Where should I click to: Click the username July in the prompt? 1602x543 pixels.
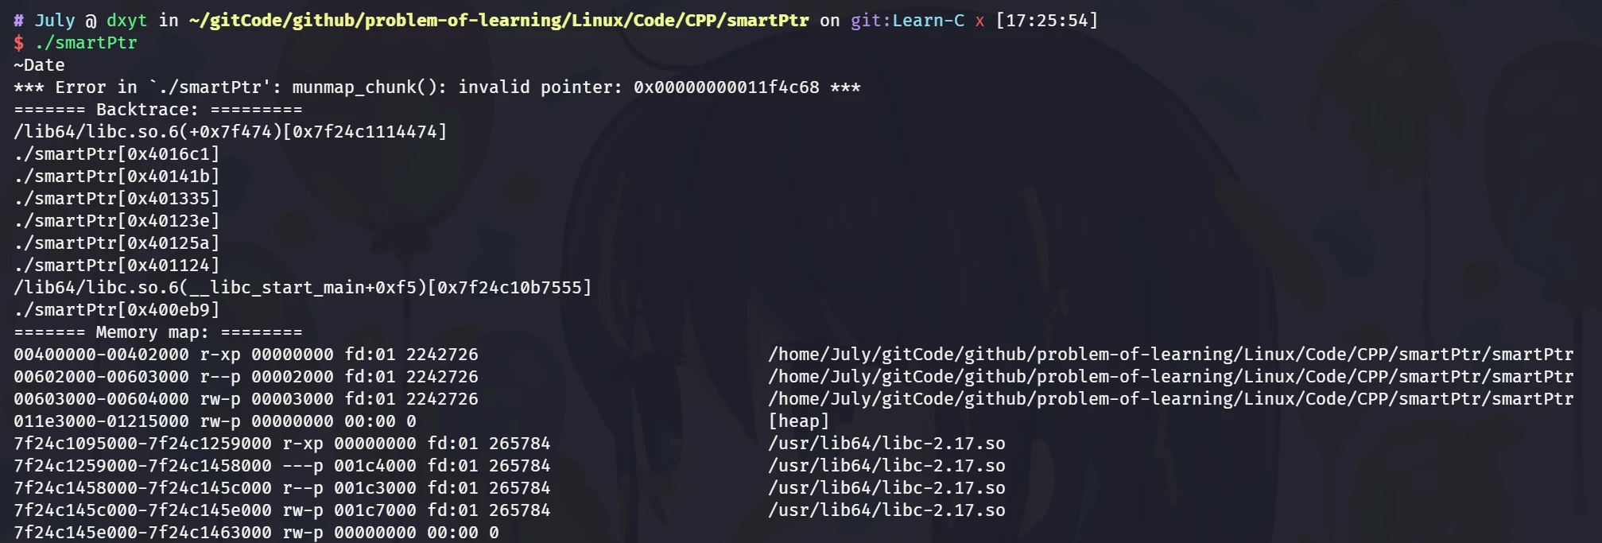[x=54, y=21]
